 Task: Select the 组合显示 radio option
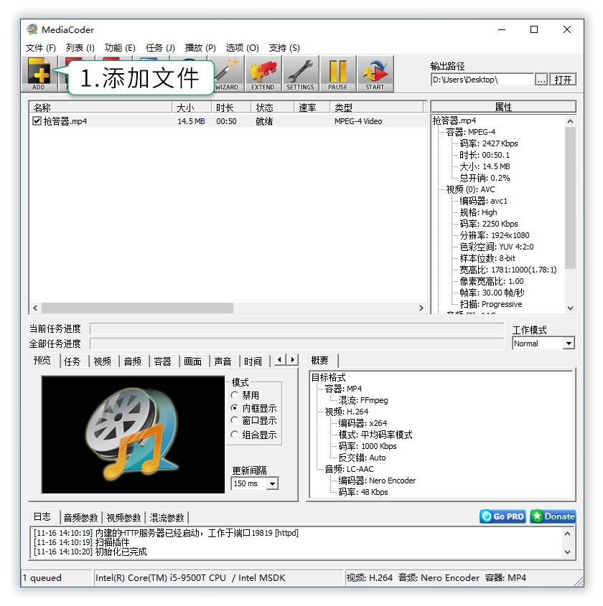coord(234,435)
